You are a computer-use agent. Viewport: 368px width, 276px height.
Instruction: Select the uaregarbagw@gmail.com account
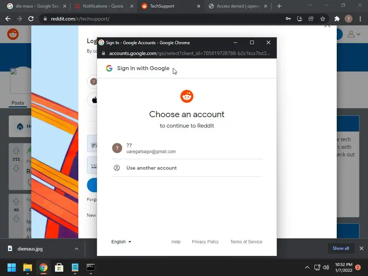[187, 148]
